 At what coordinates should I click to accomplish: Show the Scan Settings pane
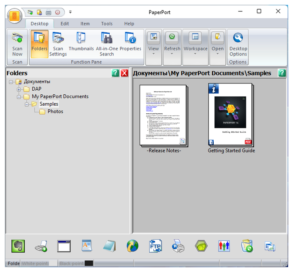point(58,44)
